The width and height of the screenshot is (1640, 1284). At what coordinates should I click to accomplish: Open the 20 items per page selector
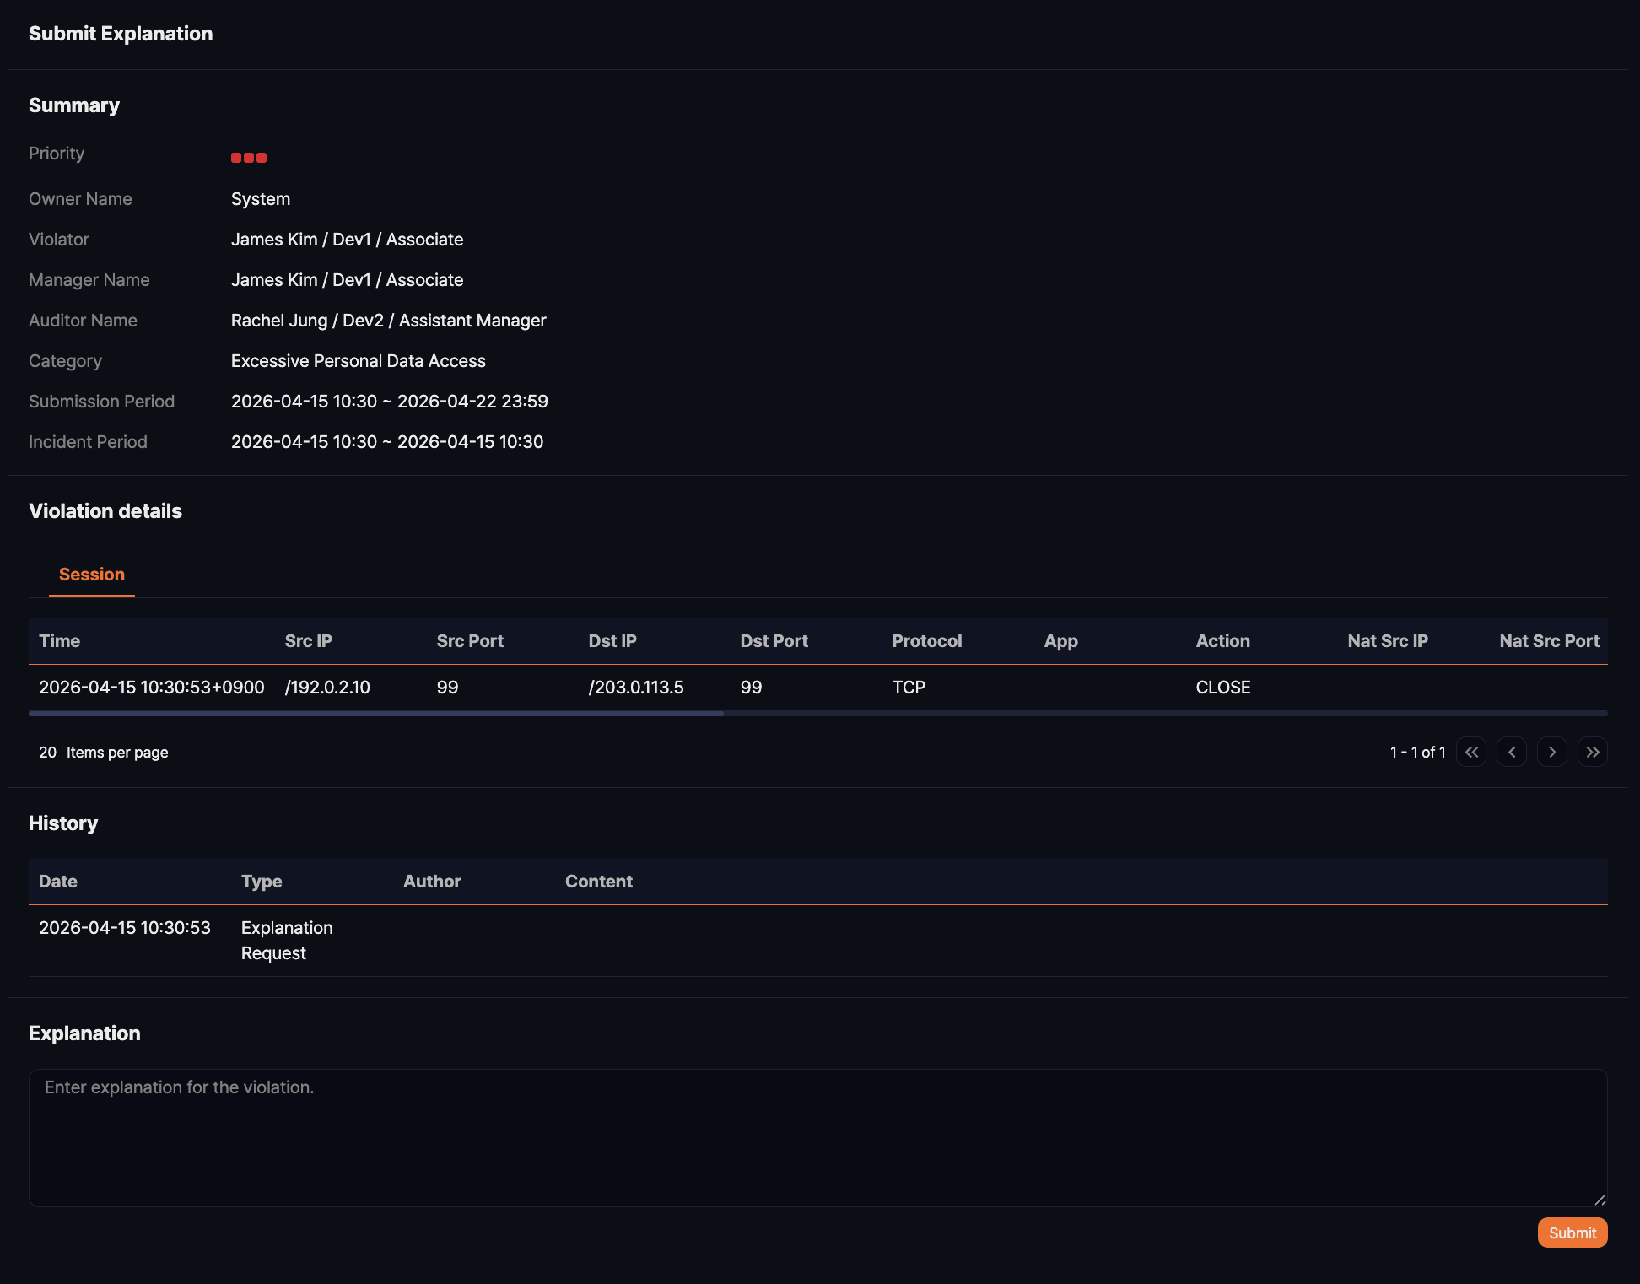coord(48,752)
